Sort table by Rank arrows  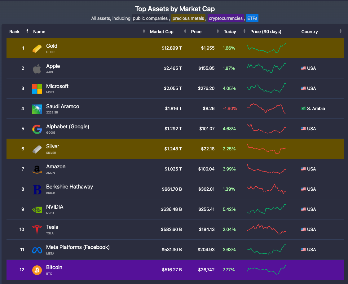(x=27, y=31)
